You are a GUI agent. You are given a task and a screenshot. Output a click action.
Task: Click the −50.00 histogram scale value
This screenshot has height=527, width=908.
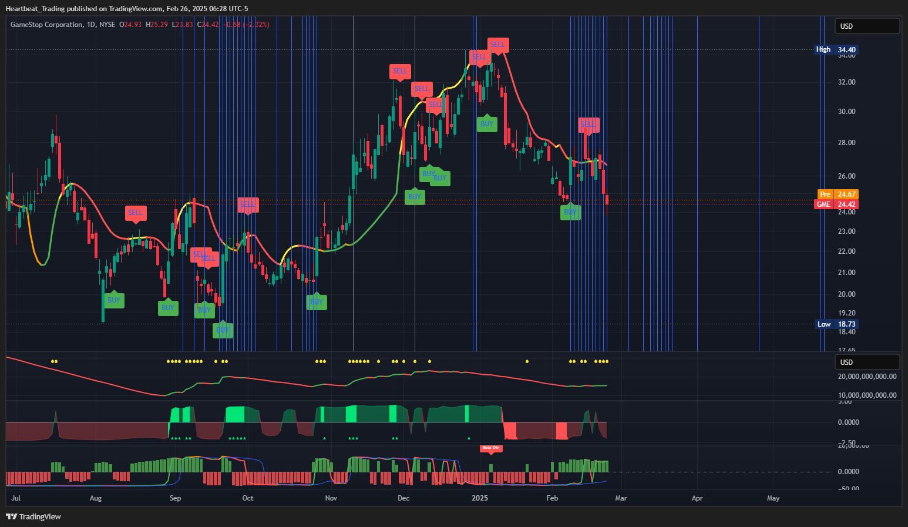pos(848,488)
